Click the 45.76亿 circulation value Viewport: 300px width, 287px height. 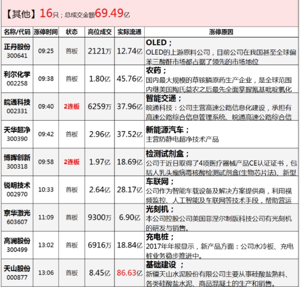pyautogui.click(x=130, y=79)
